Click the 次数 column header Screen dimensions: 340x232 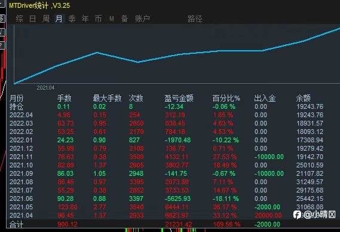136,98
